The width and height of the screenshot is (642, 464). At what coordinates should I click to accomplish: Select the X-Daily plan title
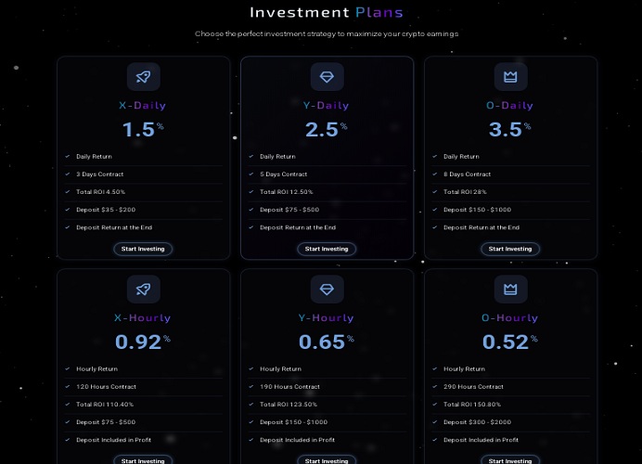coord(143,106)
